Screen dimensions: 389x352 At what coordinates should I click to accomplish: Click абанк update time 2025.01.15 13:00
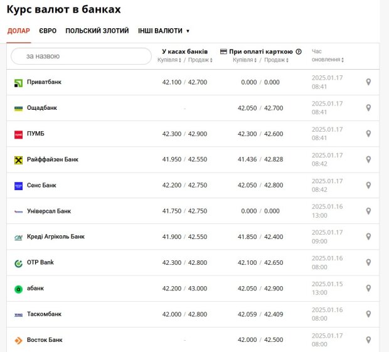coord(327,288)
